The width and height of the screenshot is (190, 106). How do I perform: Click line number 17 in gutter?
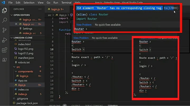pos(52,77)
